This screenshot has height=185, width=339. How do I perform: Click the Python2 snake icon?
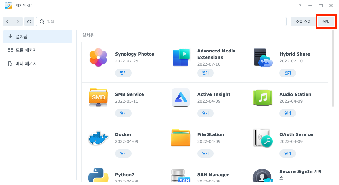[x=98, y=175]
